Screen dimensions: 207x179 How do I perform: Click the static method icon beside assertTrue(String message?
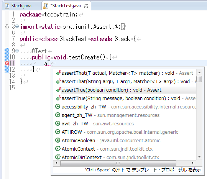58,98
